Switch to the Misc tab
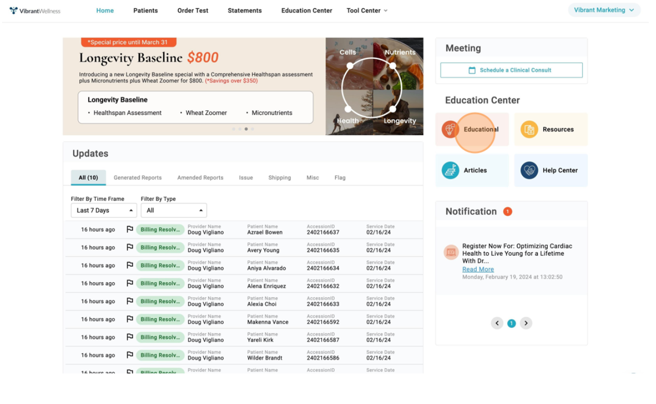 [313, 178]
